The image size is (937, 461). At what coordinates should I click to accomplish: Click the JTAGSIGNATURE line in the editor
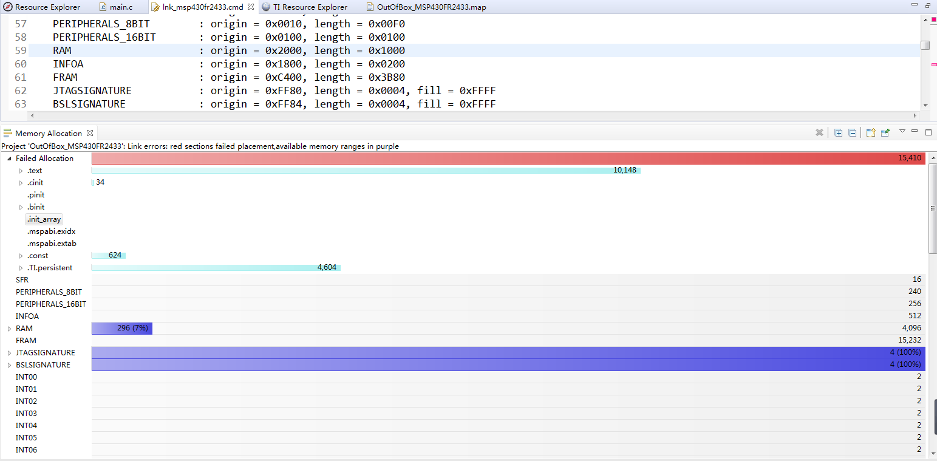click(274, 91)
